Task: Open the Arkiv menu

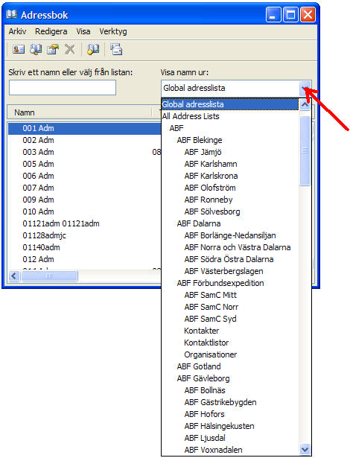Action: pos(17,31)
